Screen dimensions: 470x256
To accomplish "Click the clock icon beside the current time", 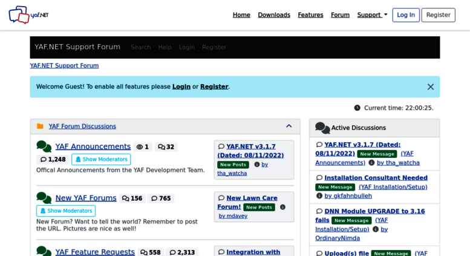I will coord(357,108).
